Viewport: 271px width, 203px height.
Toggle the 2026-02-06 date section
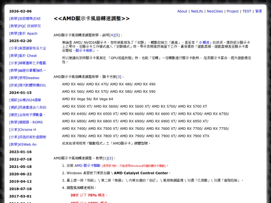pyautogui.click(x=21, y=11)
